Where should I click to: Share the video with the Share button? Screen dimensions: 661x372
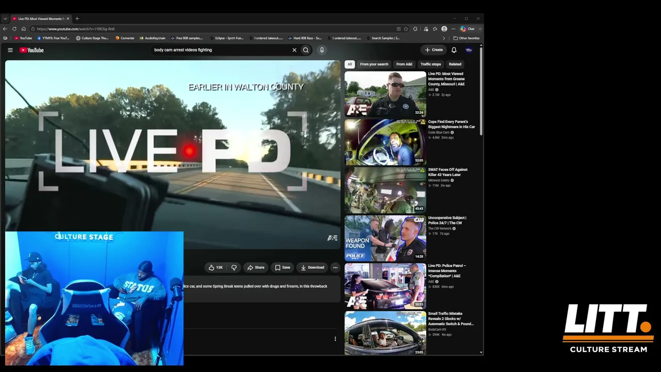coord(256,268)
